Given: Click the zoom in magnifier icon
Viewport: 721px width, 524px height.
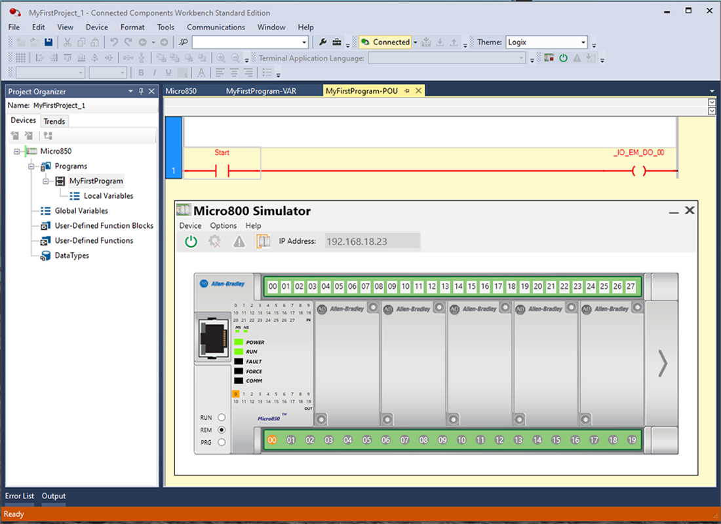Looking at the screenshot, I should coord(221,58).
